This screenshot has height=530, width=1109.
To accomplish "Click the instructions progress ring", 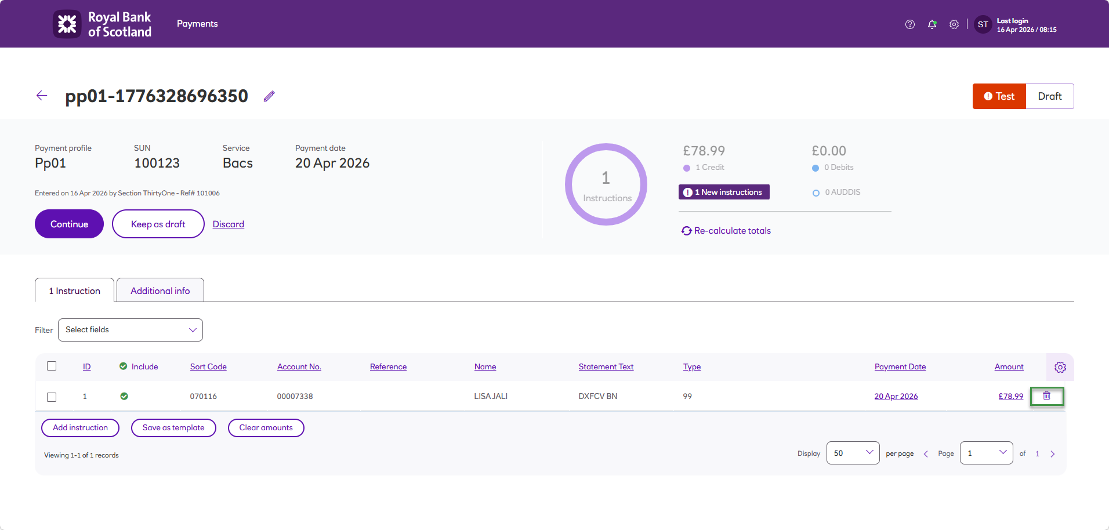I will point(606,184).
